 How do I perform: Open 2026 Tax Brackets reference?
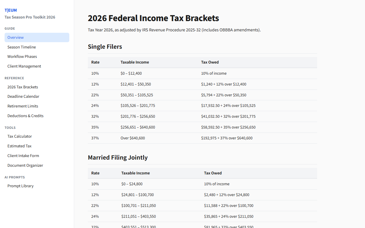[23, 87]
